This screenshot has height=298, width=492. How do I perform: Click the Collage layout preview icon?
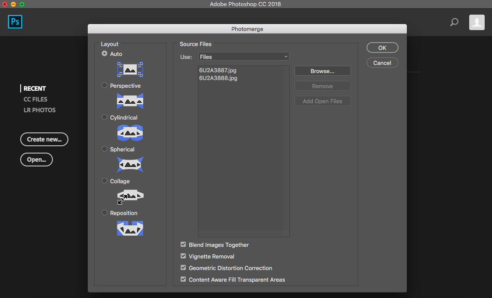(130, 197)
